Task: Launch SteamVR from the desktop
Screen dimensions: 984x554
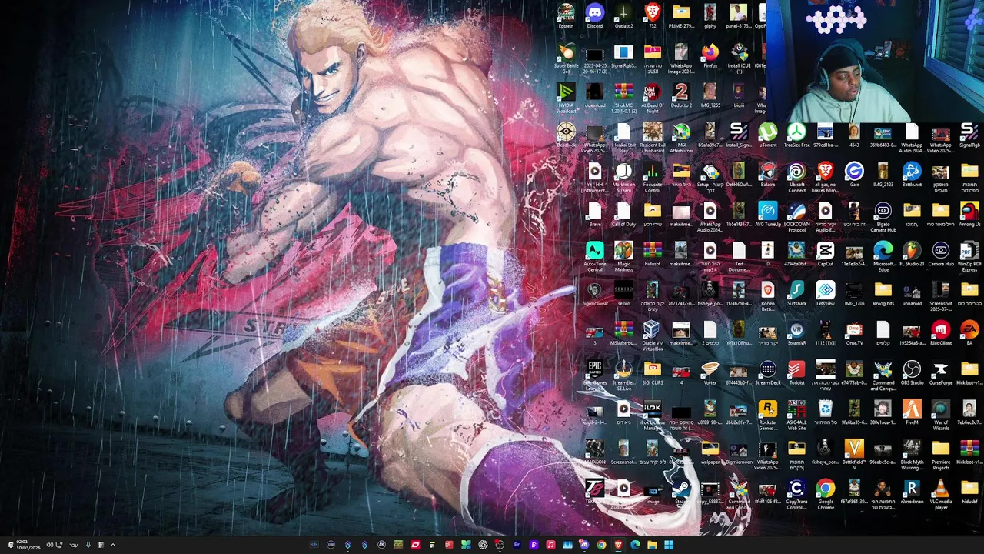Action: pos(796,334)
